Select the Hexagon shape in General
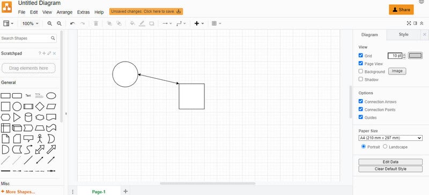 pos(5,117)
